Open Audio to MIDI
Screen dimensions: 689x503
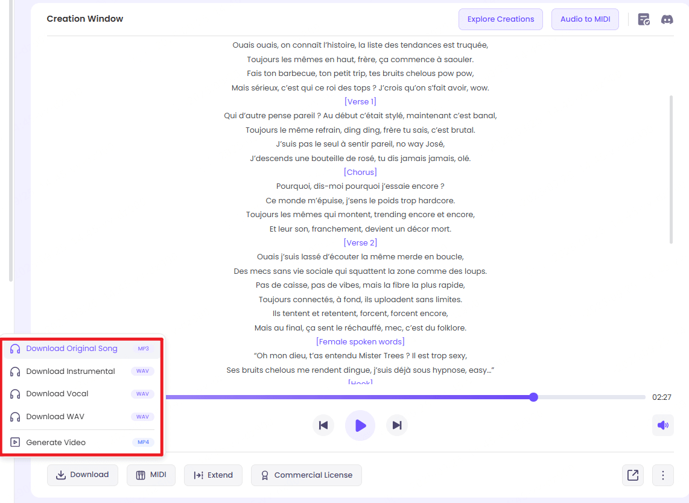(x=585, y=19)
